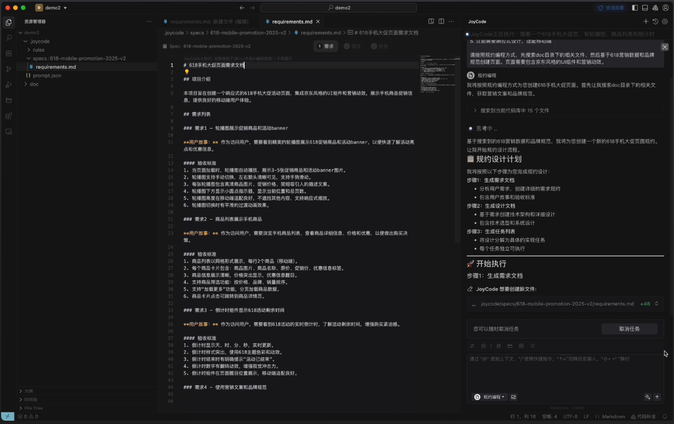This screenshot has height=424, width=674.
Task: Collapse the requirements.md file diff chevron
Action: click(x=474, y=303)
